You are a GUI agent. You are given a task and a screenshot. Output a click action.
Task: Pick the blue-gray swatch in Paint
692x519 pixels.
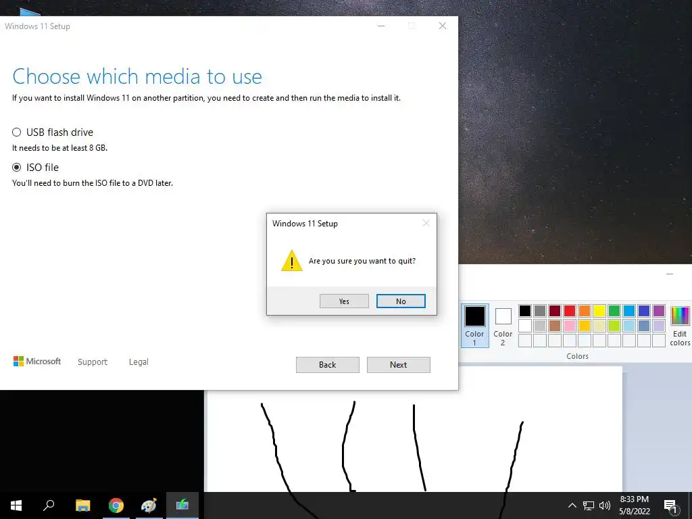[644, 326]
